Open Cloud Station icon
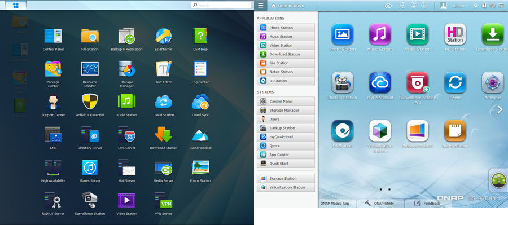Screen dimensions: 508x225 click(x=164, y=102)
